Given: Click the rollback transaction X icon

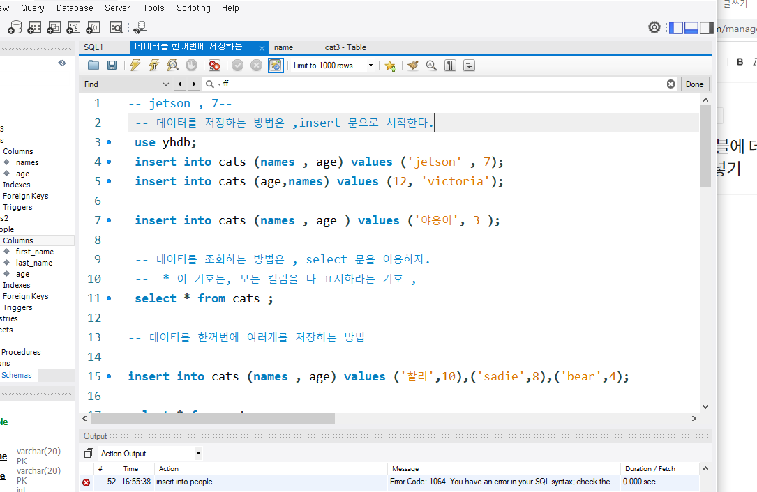Looking at the screenshot, I should point(256,65).
